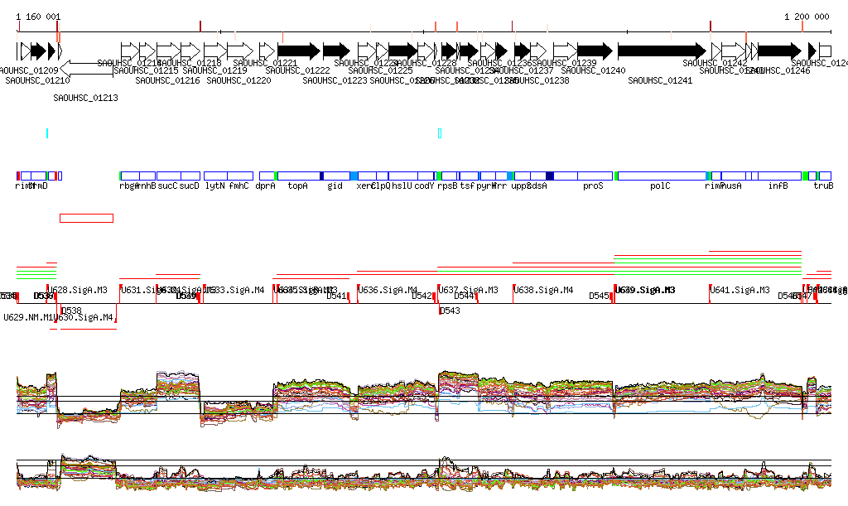The height and width of the screenshot is (506, 848).
Task: Click the black SAOUHSC_01246 gene arrow
Action: [778, 50]
